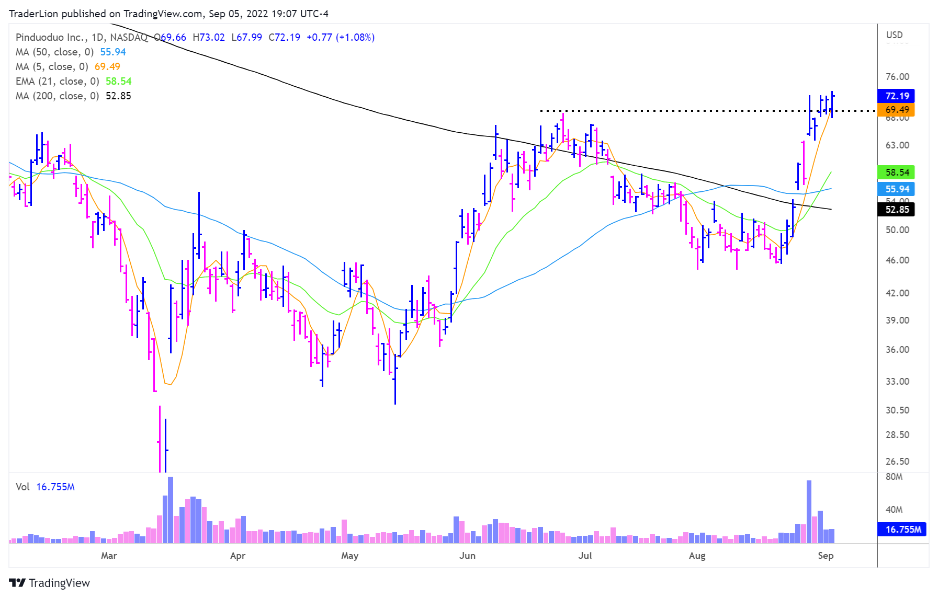This screenshot has width=938, height=598.
Task: Click the green 58.54 EMA price label
Action: click(897, 172)
